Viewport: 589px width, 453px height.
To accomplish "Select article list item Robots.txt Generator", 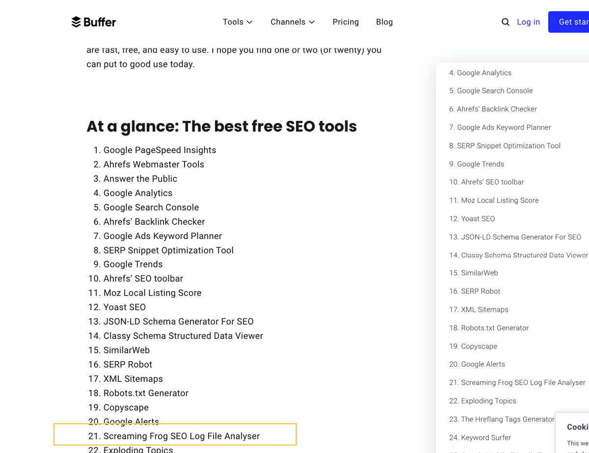I will [146, 393].
